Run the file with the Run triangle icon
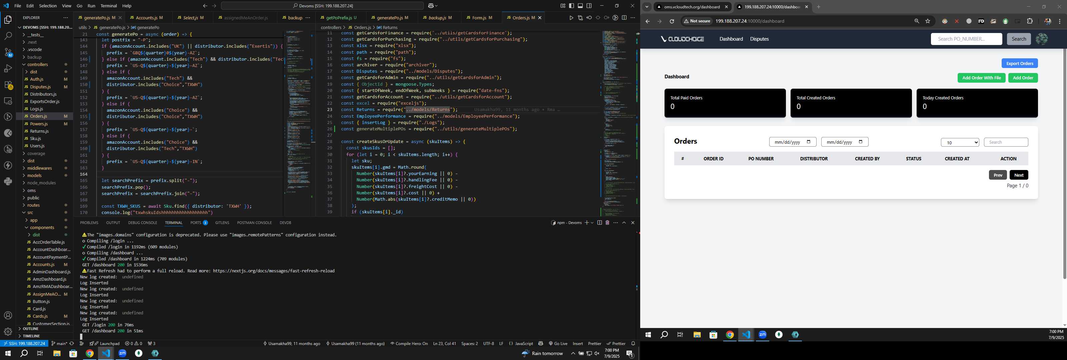Screen dimensions: 1067x360 click(571, 18)
